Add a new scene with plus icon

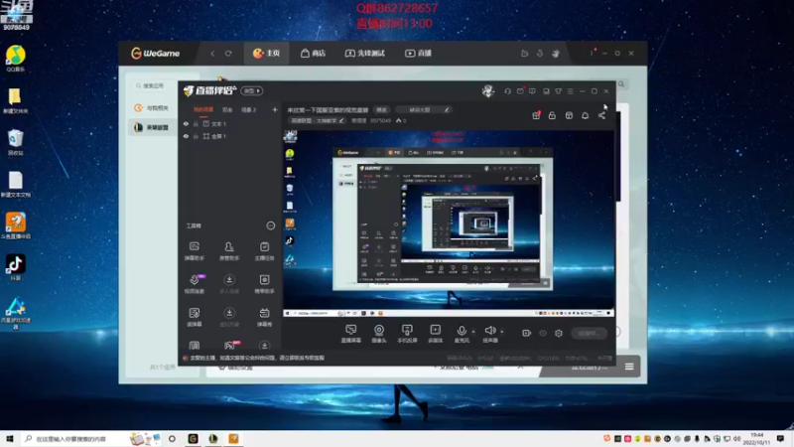click(275, 109)
